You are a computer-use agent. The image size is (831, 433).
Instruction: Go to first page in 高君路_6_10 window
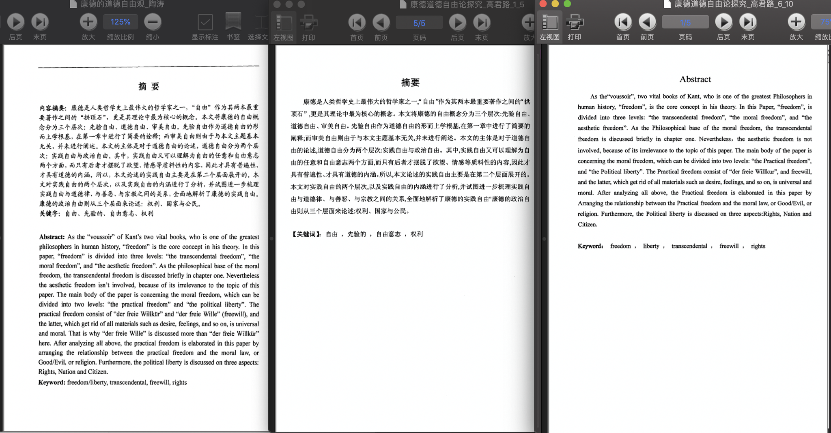pyautogui.click(x=623, y=22)
